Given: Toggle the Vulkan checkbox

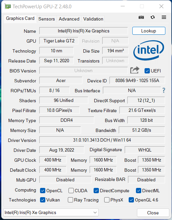Looking at the screenshot, I should click(43, 200).
